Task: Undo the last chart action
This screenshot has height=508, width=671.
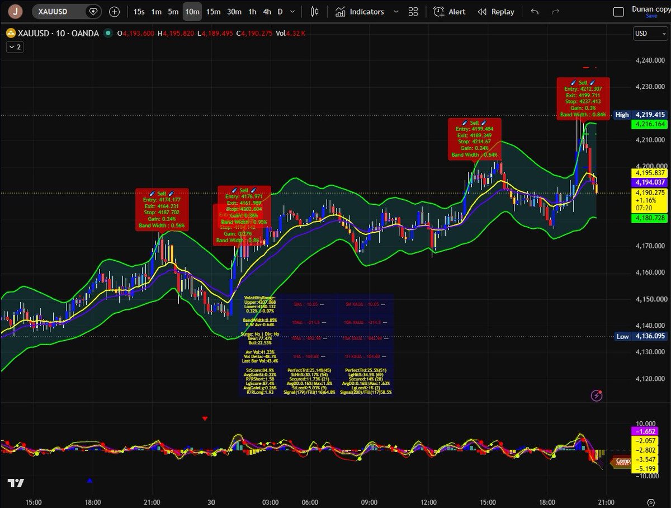Action: [535, 11]
